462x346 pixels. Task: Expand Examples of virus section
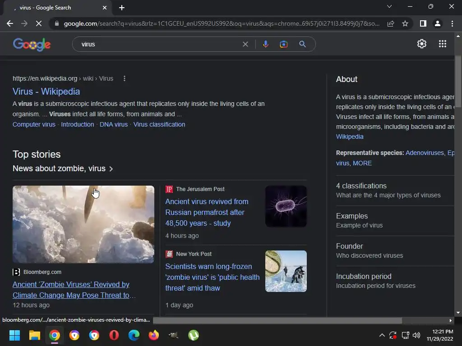(395, 221)
